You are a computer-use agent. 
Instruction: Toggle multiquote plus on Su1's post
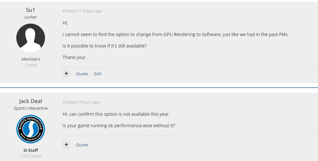tap(66, 74)
